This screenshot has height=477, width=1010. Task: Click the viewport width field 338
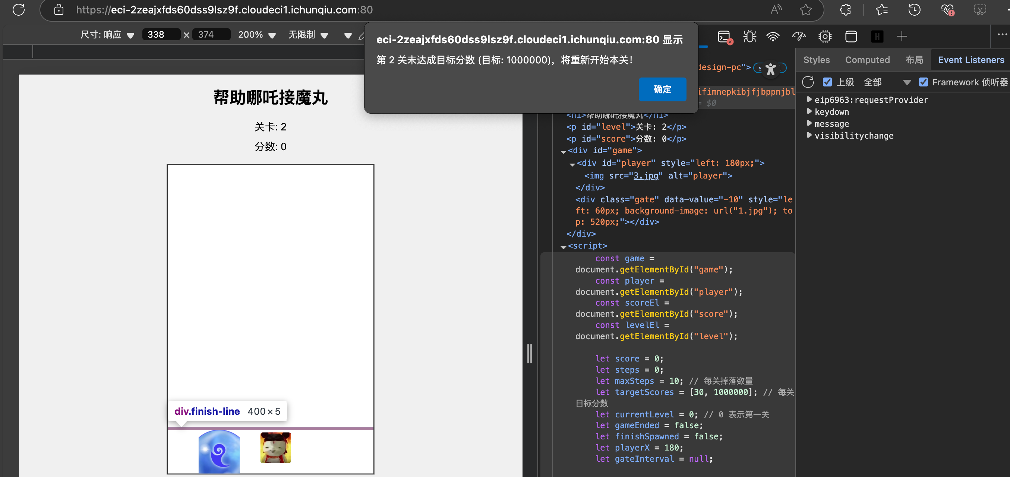[161, 35]
